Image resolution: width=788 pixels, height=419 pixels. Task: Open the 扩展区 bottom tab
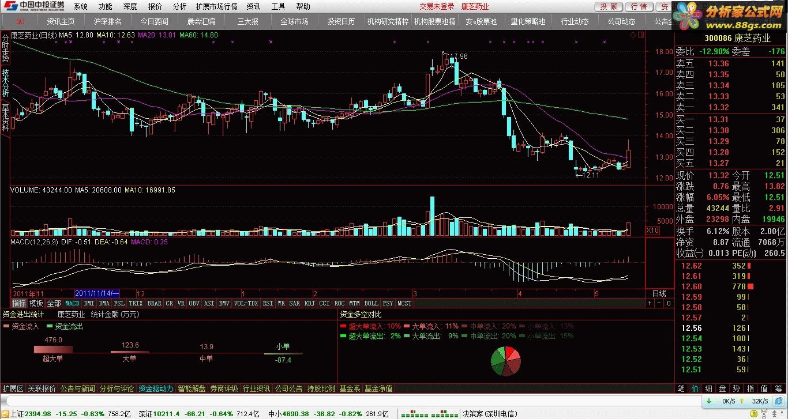(x=13, y=388)
